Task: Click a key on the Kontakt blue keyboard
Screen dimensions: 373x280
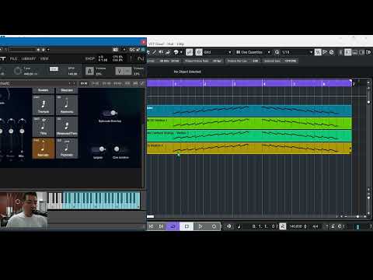Action: click(101, 201)
